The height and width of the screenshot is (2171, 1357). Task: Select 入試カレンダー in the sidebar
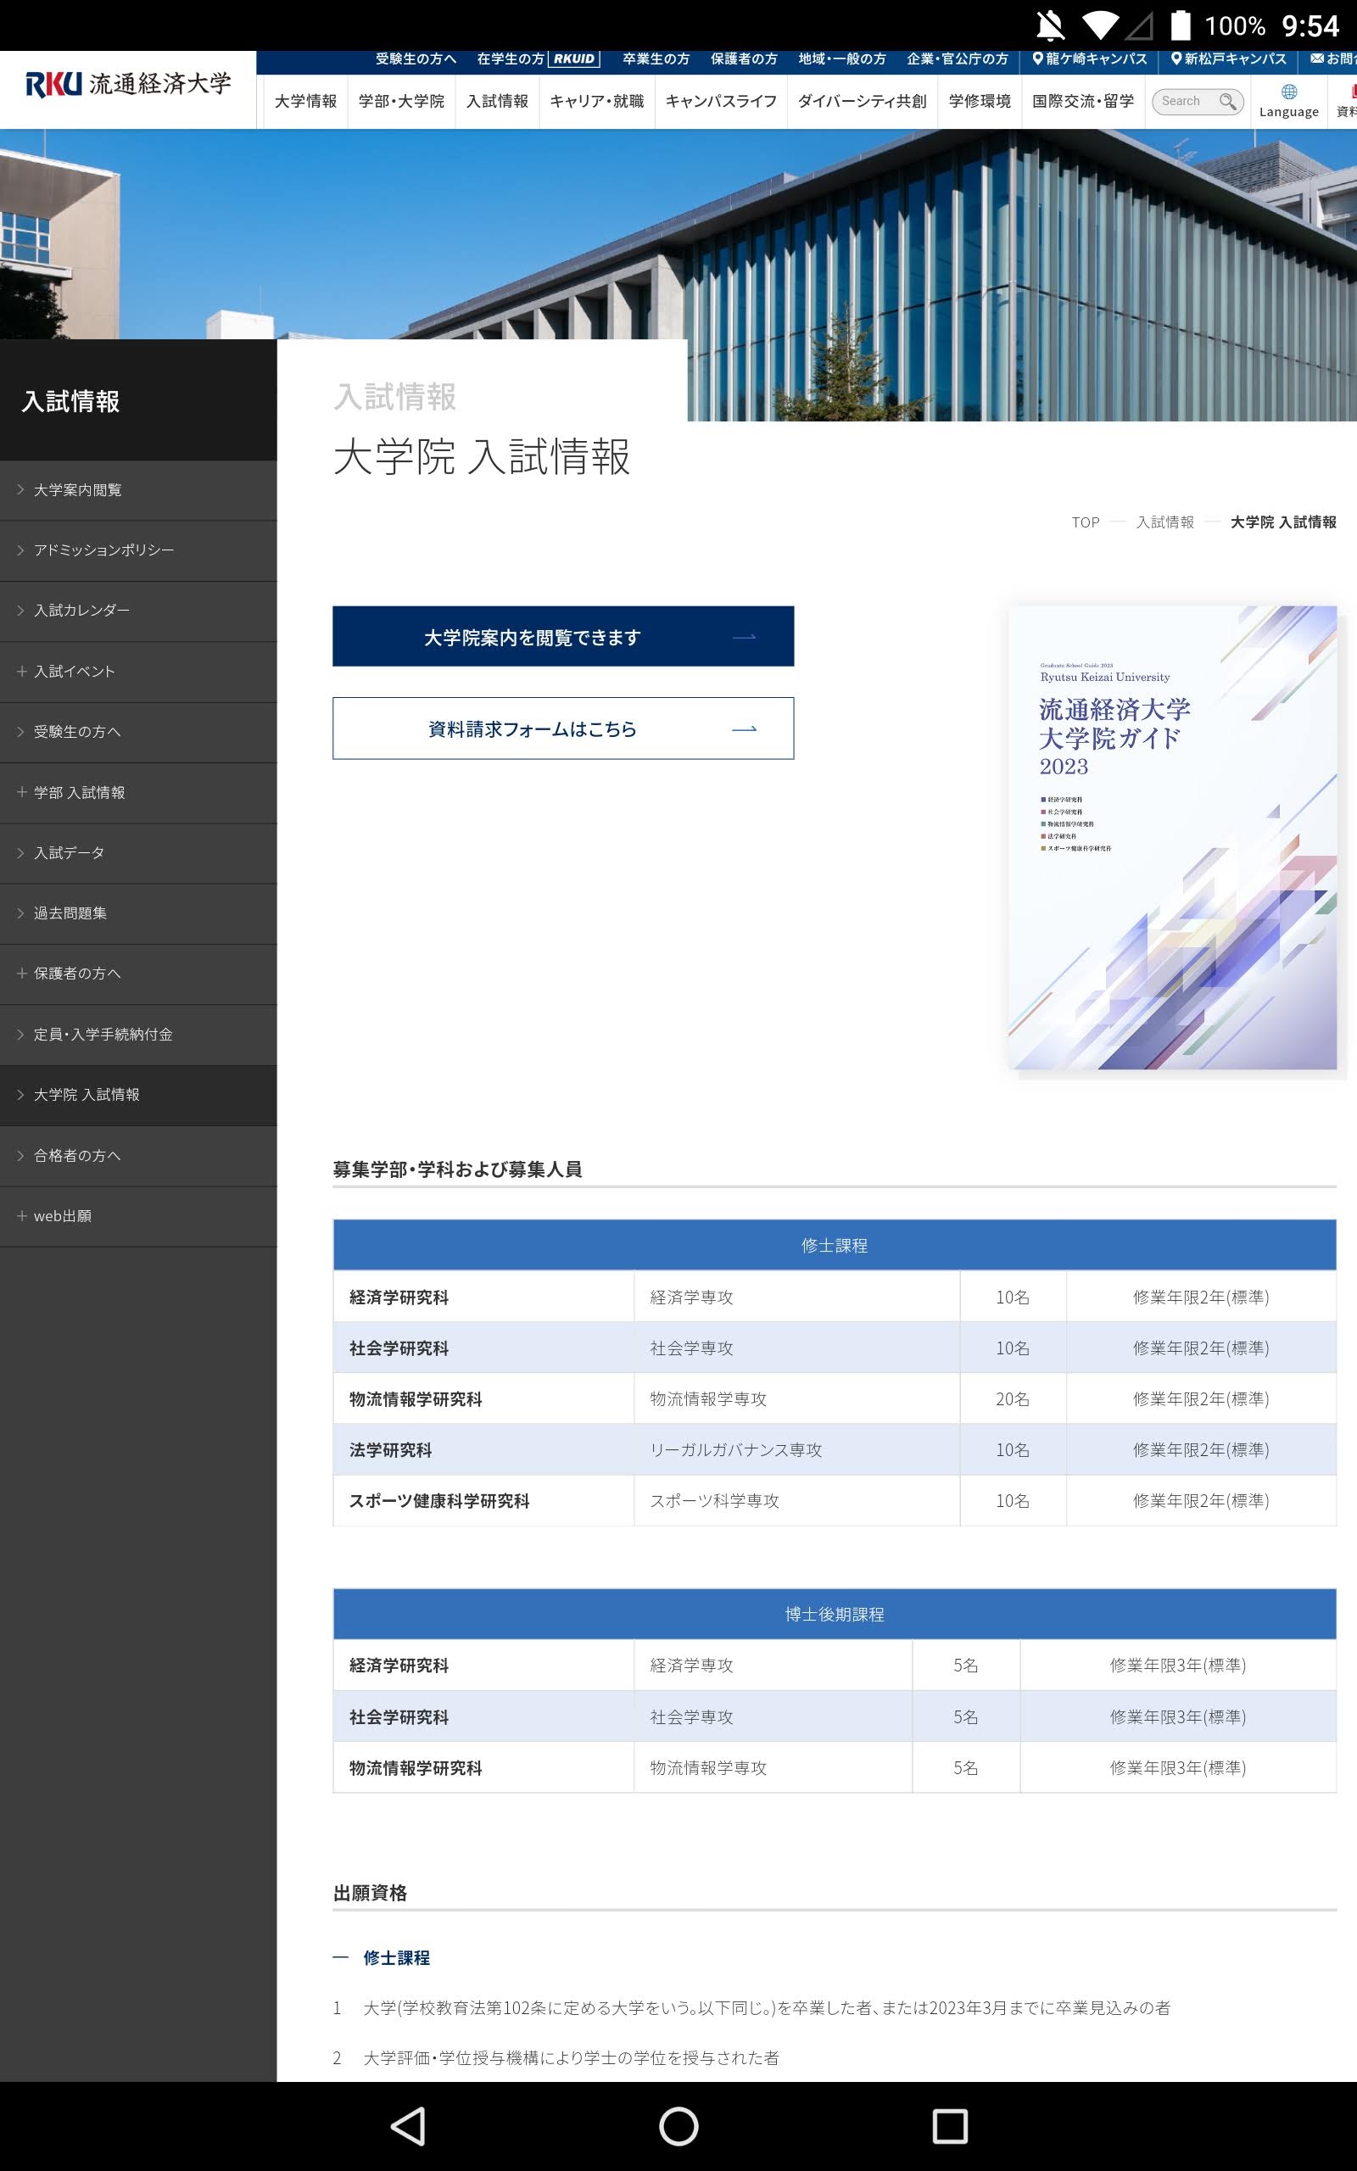pos(81,610)
